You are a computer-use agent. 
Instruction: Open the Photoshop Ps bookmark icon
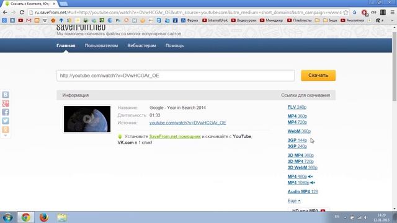[x=118, y=20]
